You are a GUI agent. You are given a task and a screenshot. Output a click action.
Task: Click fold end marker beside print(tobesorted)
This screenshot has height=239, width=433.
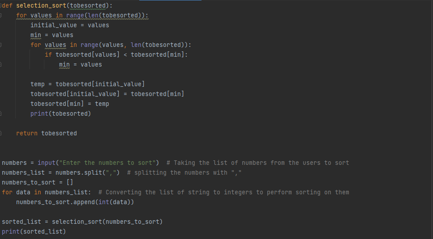(0, 113)
